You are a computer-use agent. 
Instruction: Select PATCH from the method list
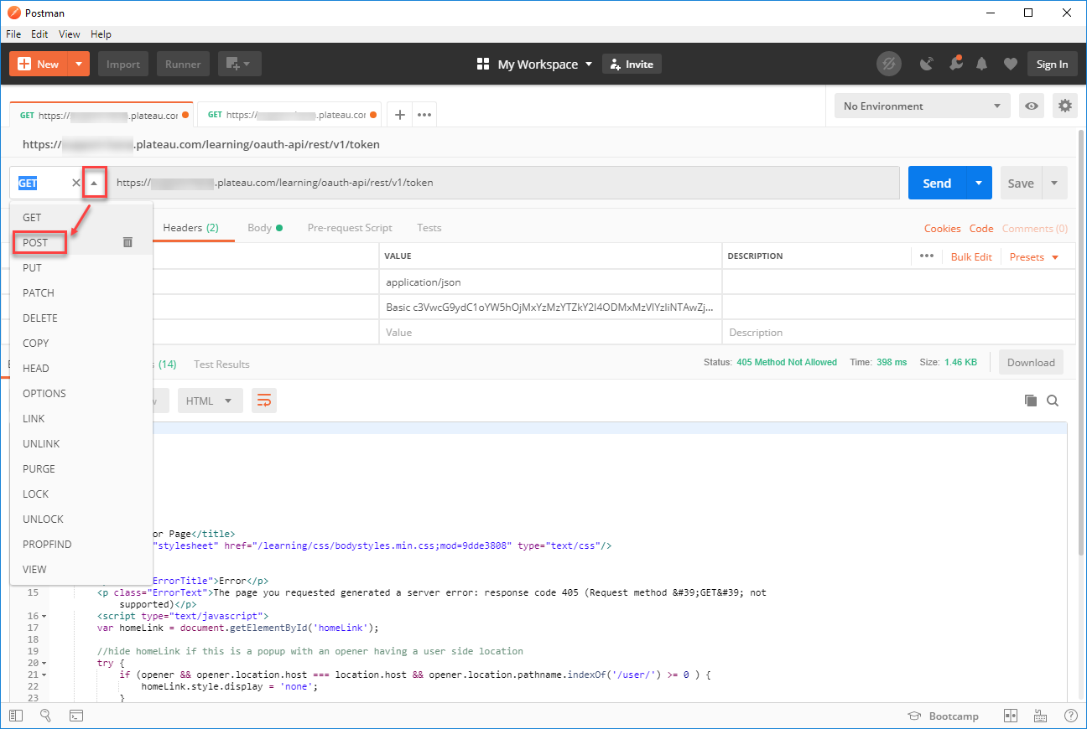tap(81, 292)
